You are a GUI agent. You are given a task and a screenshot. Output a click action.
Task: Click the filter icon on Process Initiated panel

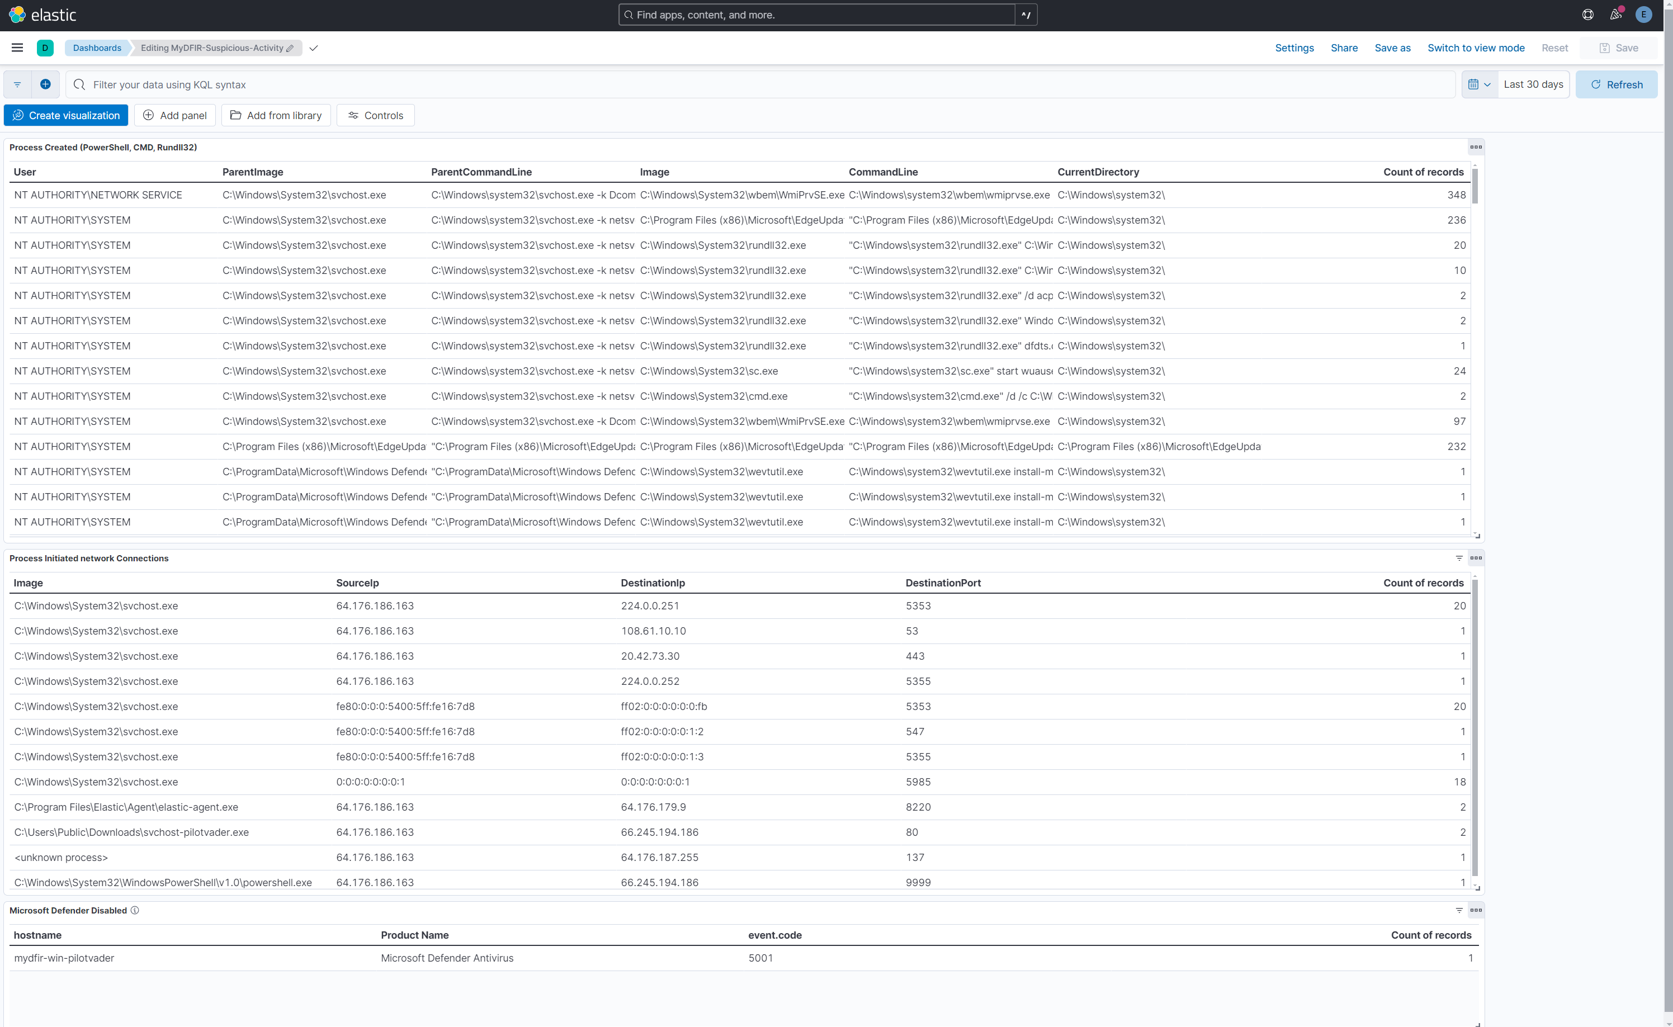tap(1459, 557)
